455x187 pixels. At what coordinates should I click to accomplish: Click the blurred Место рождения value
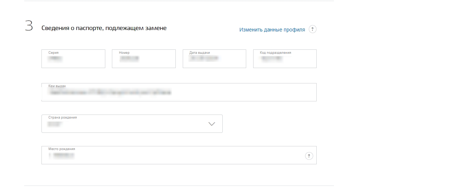[61, 156]
